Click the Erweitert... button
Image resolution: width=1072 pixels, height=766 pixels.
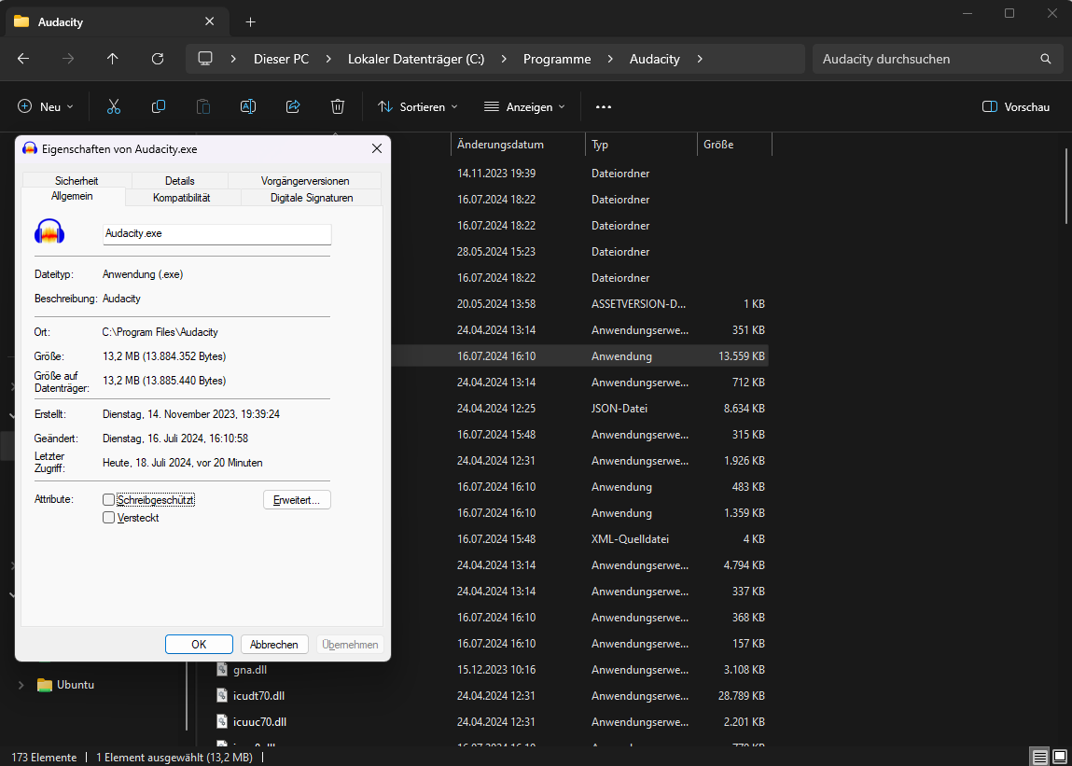(x=297, y=500)
